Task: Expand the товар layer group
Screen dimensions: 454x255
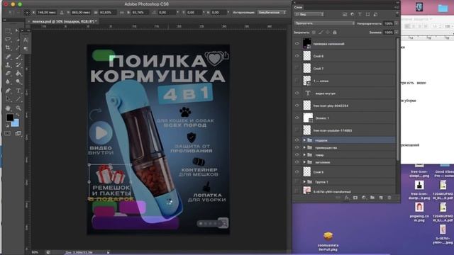Action: (x=304, y=155)
